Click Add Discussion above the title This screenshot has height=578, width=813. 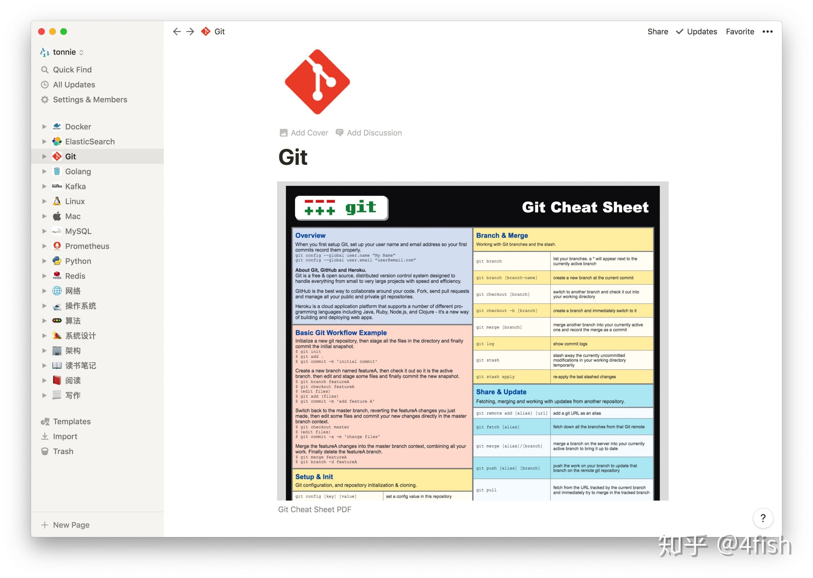tap(369, 133)
